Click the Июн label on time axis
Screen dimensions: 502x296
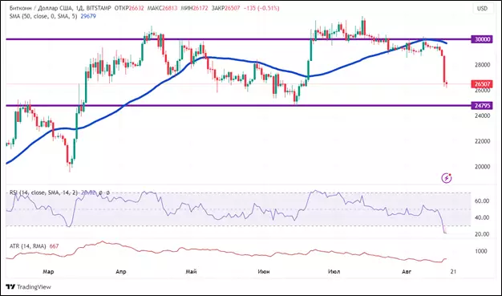(264, 272)
